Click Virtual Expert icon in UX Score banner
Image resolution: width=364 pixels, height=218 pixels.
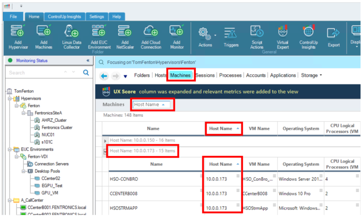[x=106, y=92]
